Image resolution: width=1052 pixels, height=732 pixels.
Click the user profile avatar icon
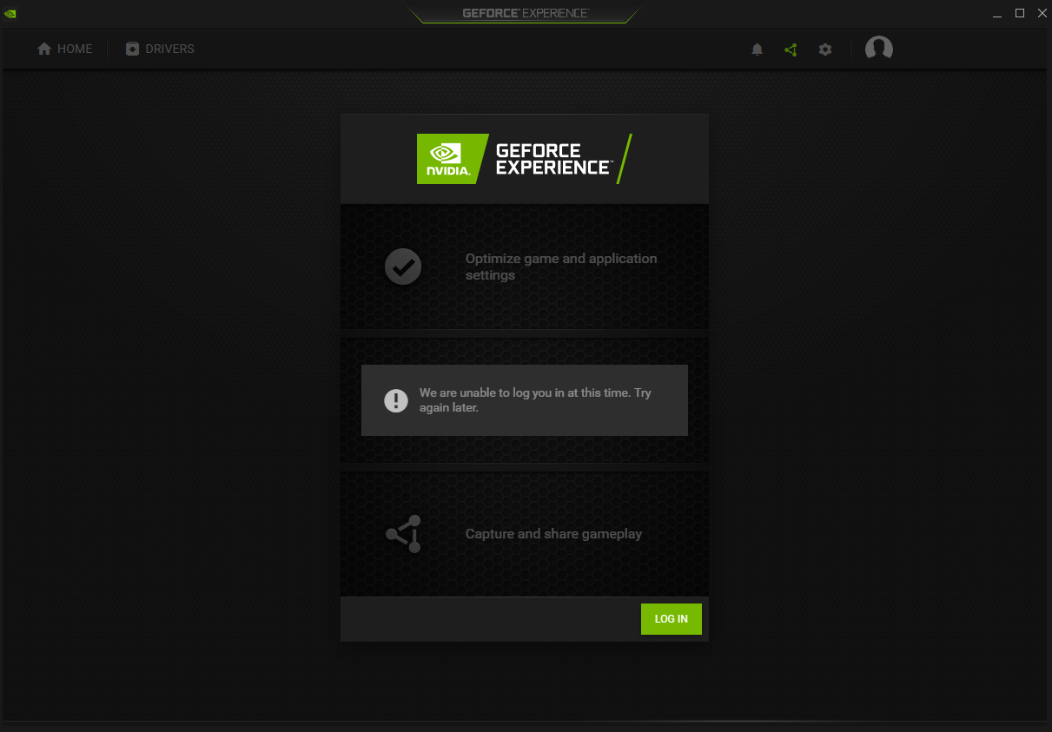(x=878, y=49)
